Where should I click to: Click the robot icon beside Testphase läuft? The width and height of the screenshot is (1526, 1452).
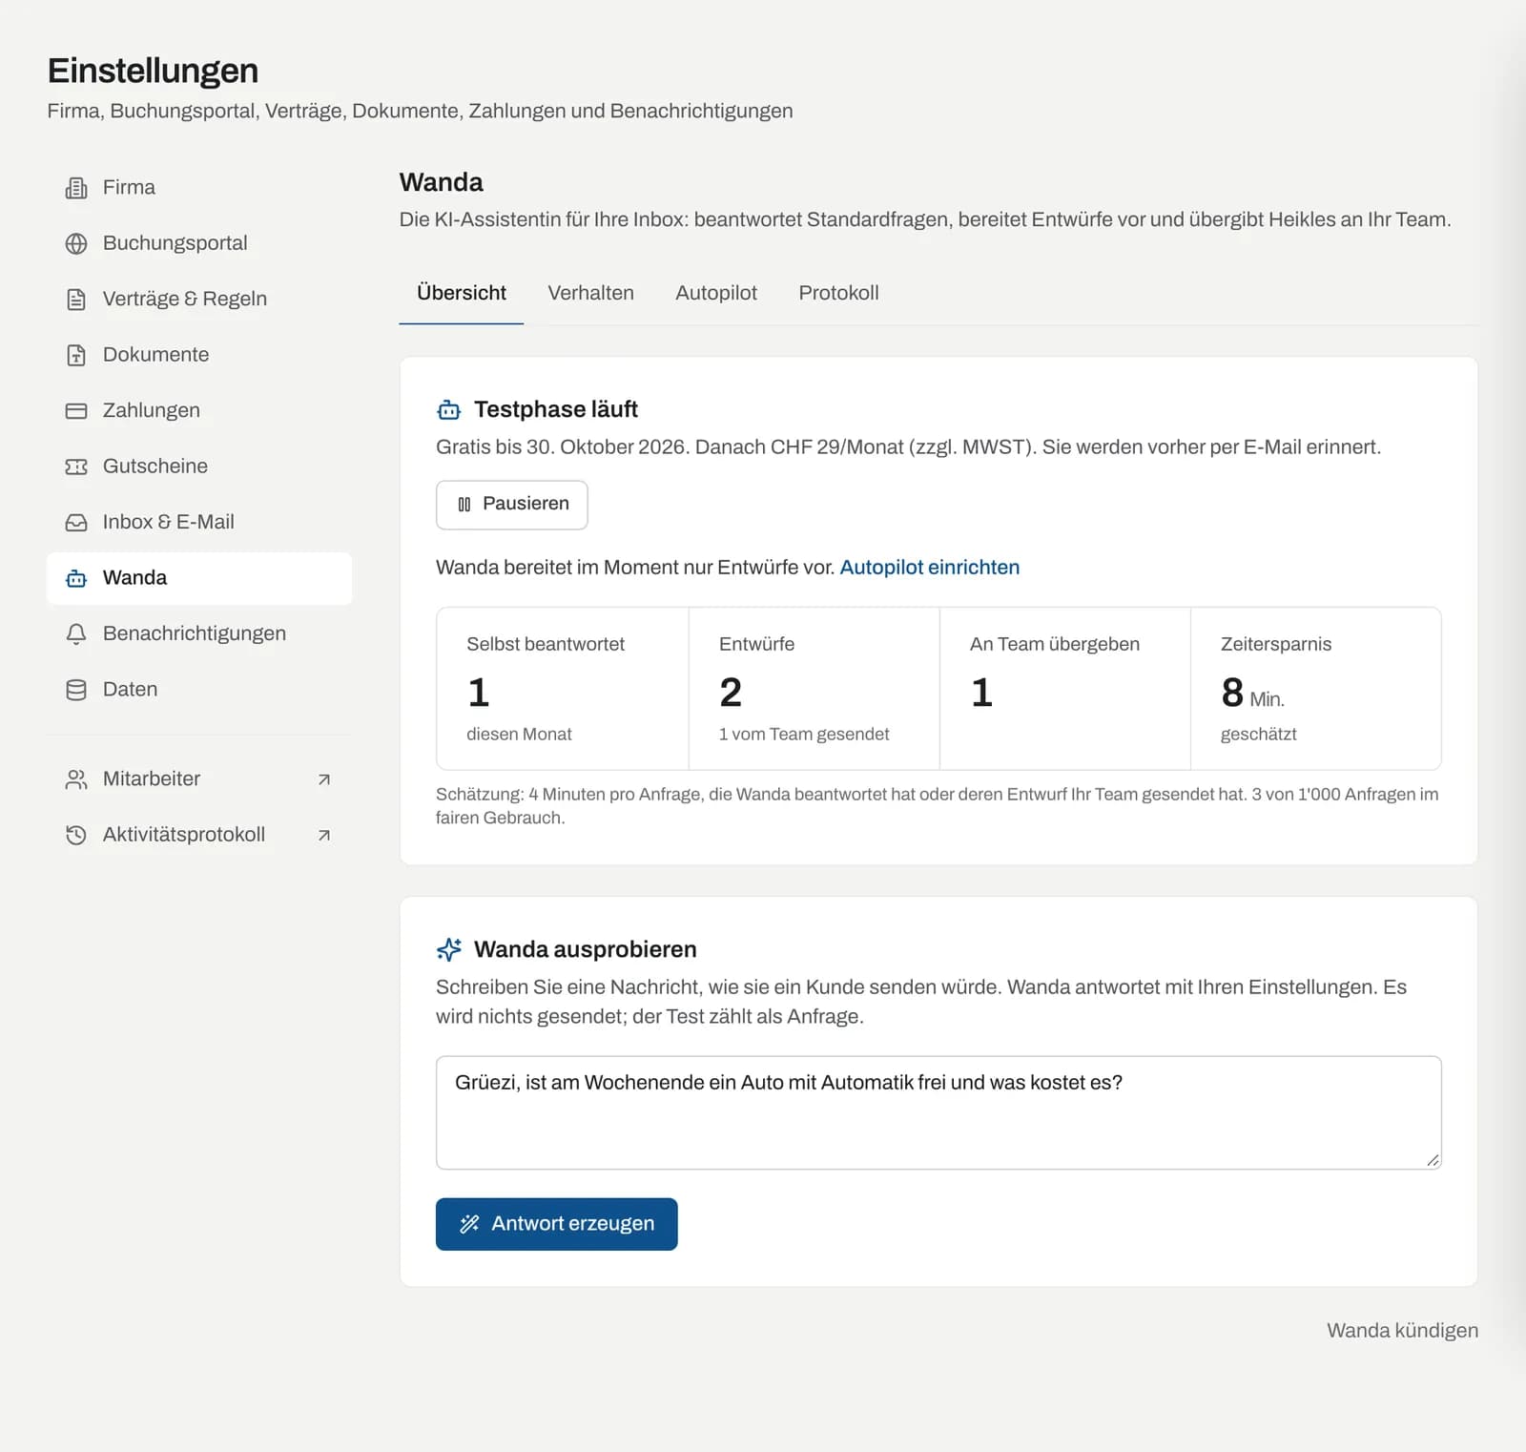[x=448, y=410]
